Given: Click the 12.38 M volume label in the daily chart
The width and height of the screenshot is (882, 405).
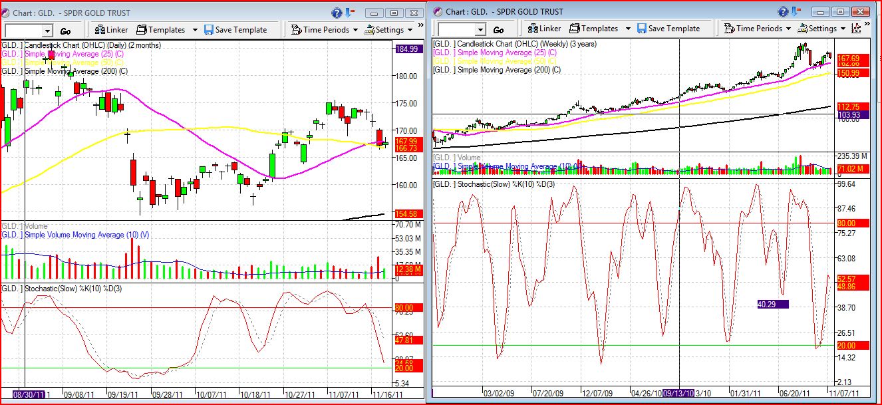Looking at the screenshot, I should point(408,269).
